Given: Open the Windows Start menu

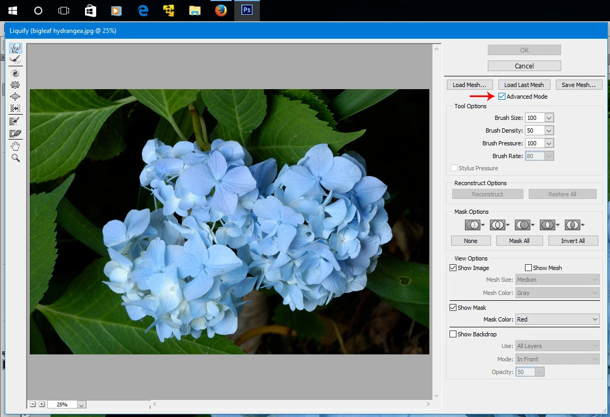Looking at the screenshot, I should [x=12, y=11].
